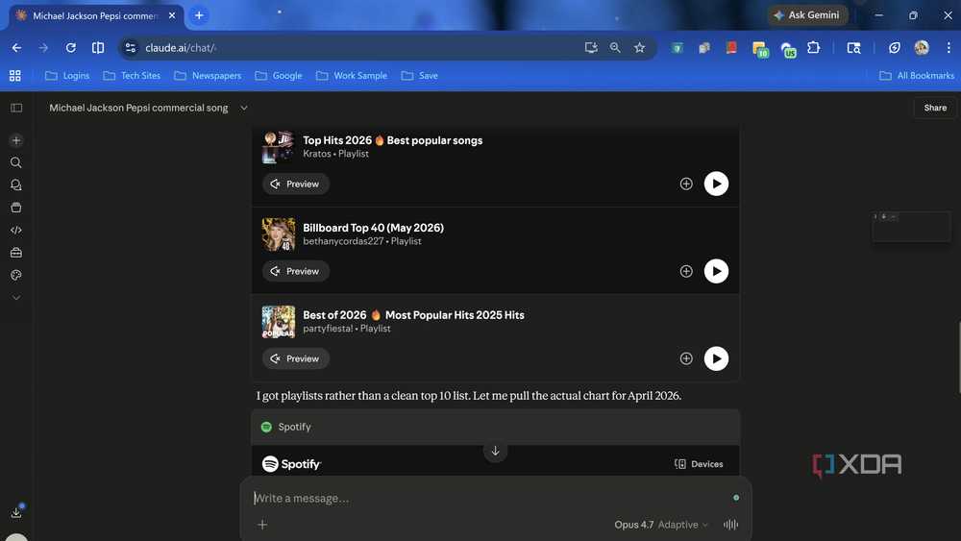Close the Michael Jackson Pepsi tab
Screen dimensions: 961x541
click(172, 15)
